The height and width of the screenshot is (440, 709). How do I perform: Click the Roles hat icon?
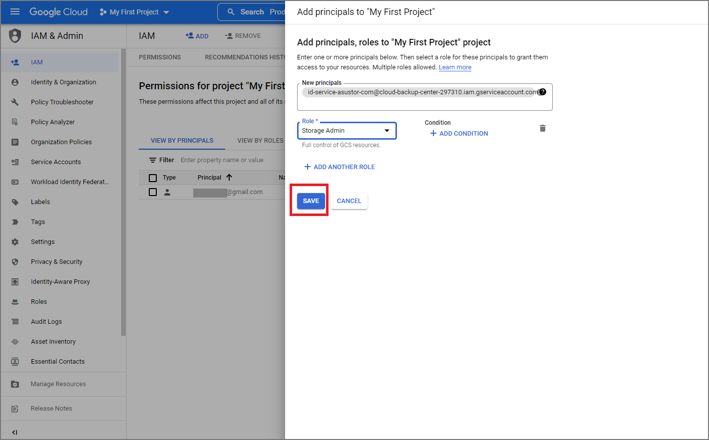pyautogui.click(x=15, y=302)
